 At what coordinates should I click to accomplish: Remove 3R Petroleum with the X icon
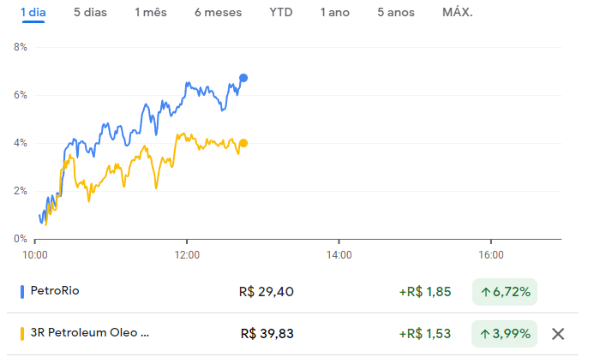pos(559,334)
